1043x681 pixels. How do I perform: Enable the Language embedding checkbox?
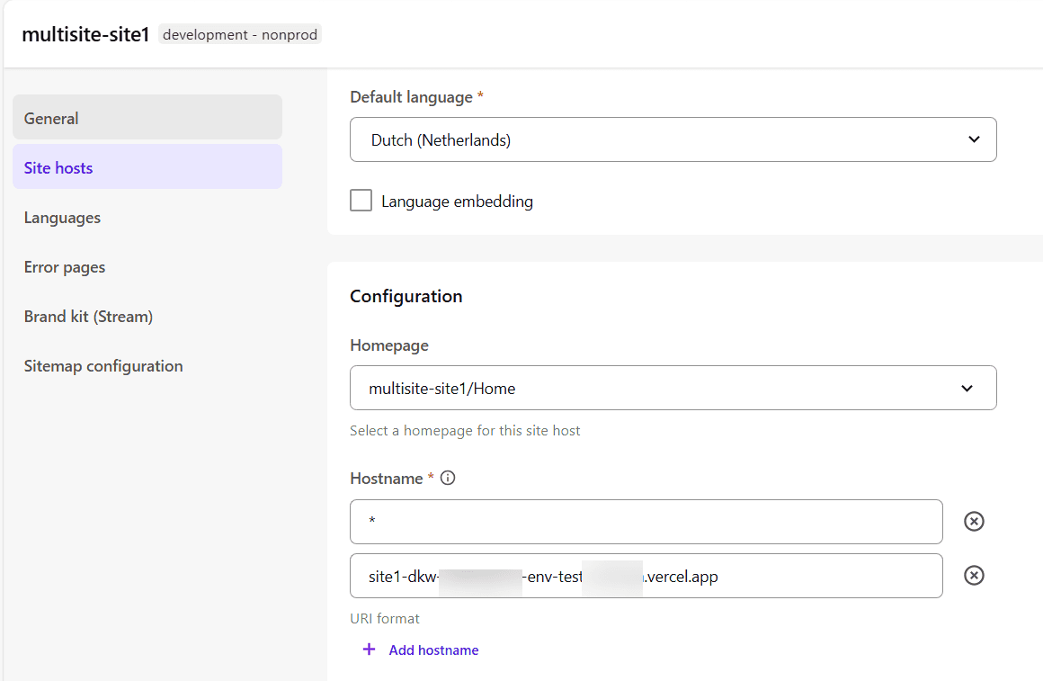361,201
